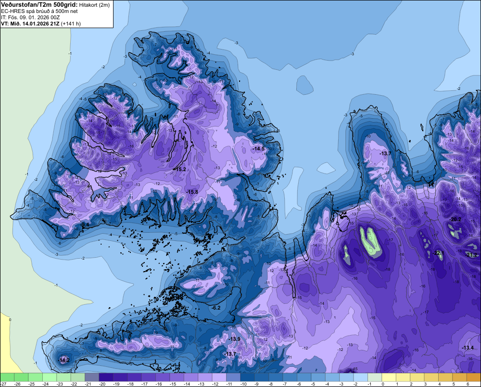The height and width of the screenshot is (387, 481).
Task: Select the legend swatch between -7 and -6
Action: click(x=290, y=377)
